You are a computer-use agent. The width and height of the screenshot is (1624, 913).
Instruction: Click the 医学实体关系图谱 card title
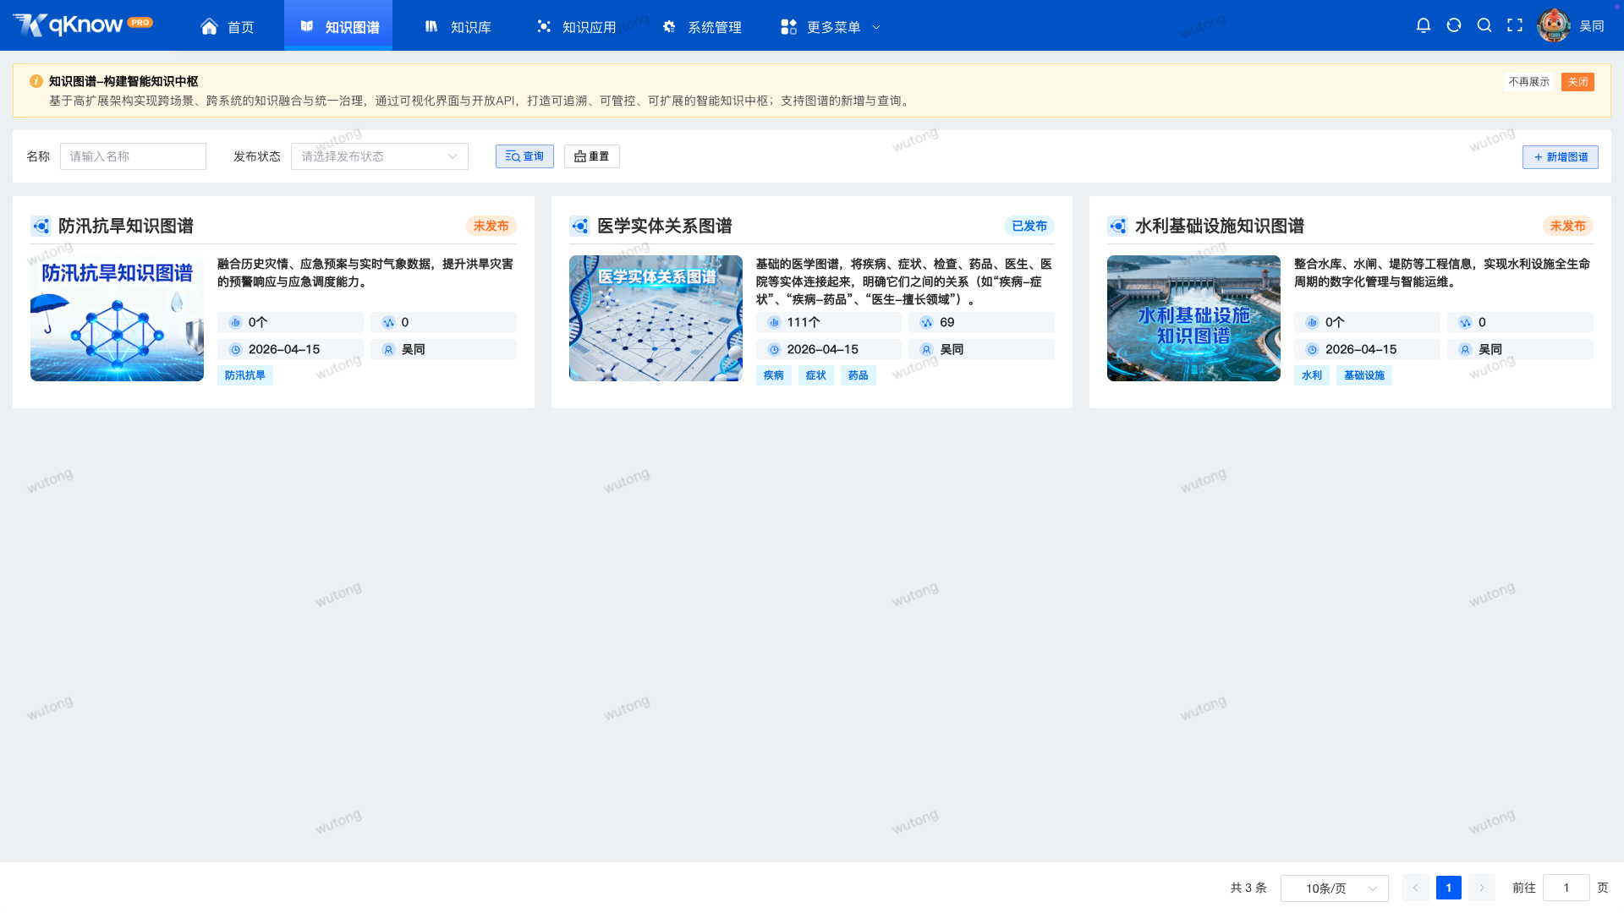665,226
